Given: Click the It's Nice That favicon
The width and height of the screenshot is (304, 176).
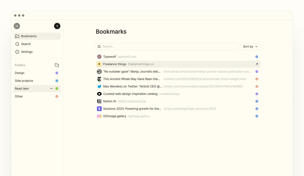Looking at the screenshot, I should coord(99,72).
